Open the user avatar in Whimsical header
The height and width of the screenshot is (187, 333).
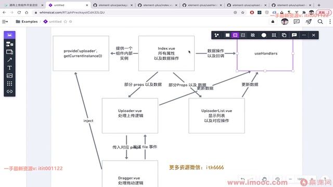285,21
